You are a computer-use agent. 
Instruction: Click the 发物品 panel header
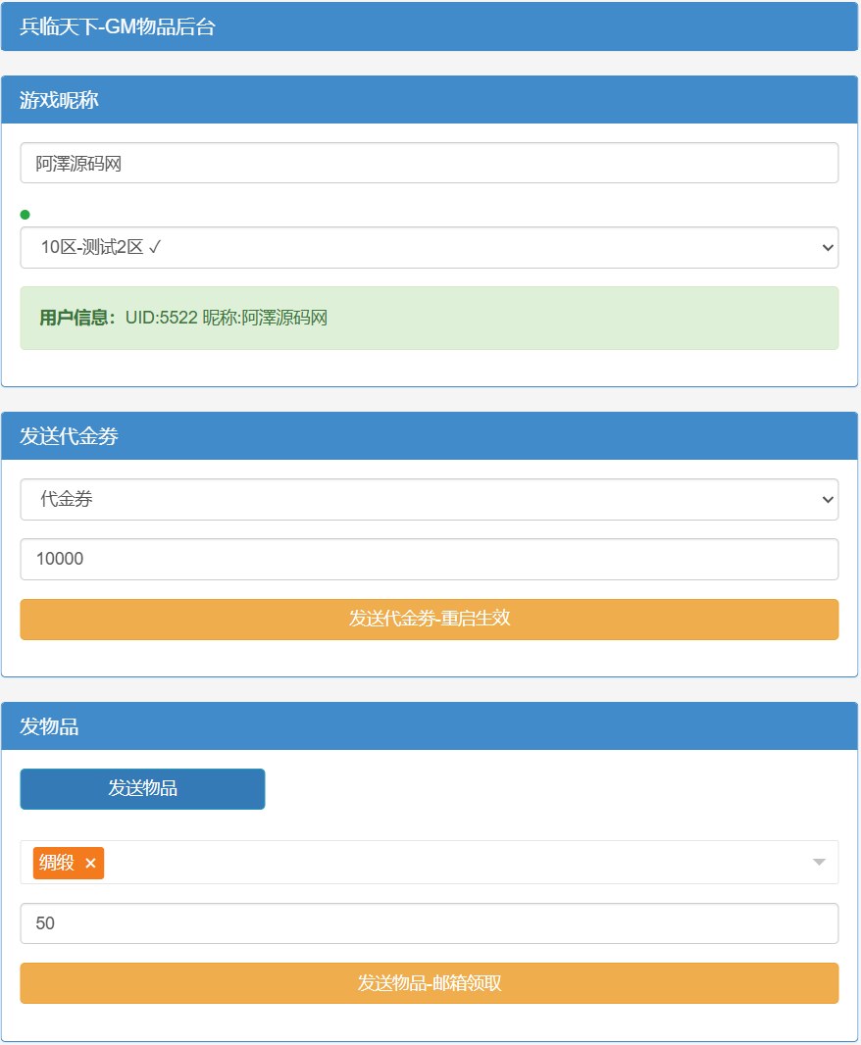(430, 726)
